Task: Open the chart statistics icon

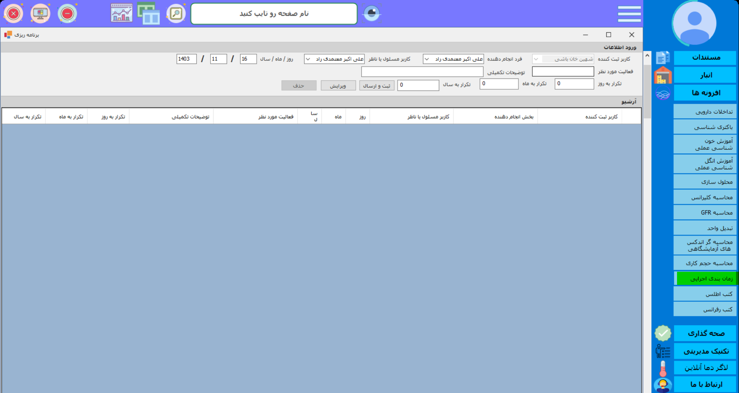Action: point(121,13)
